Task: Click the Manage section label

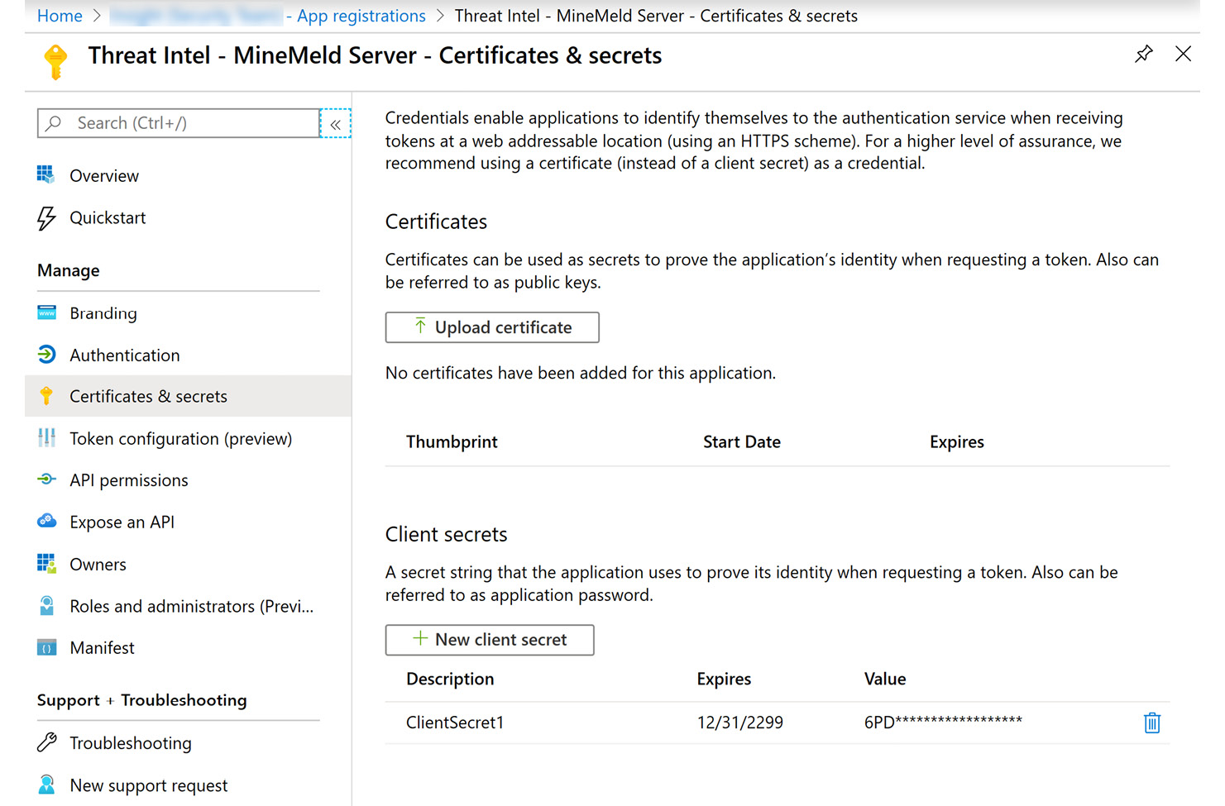Action: (x=69, y=270)
